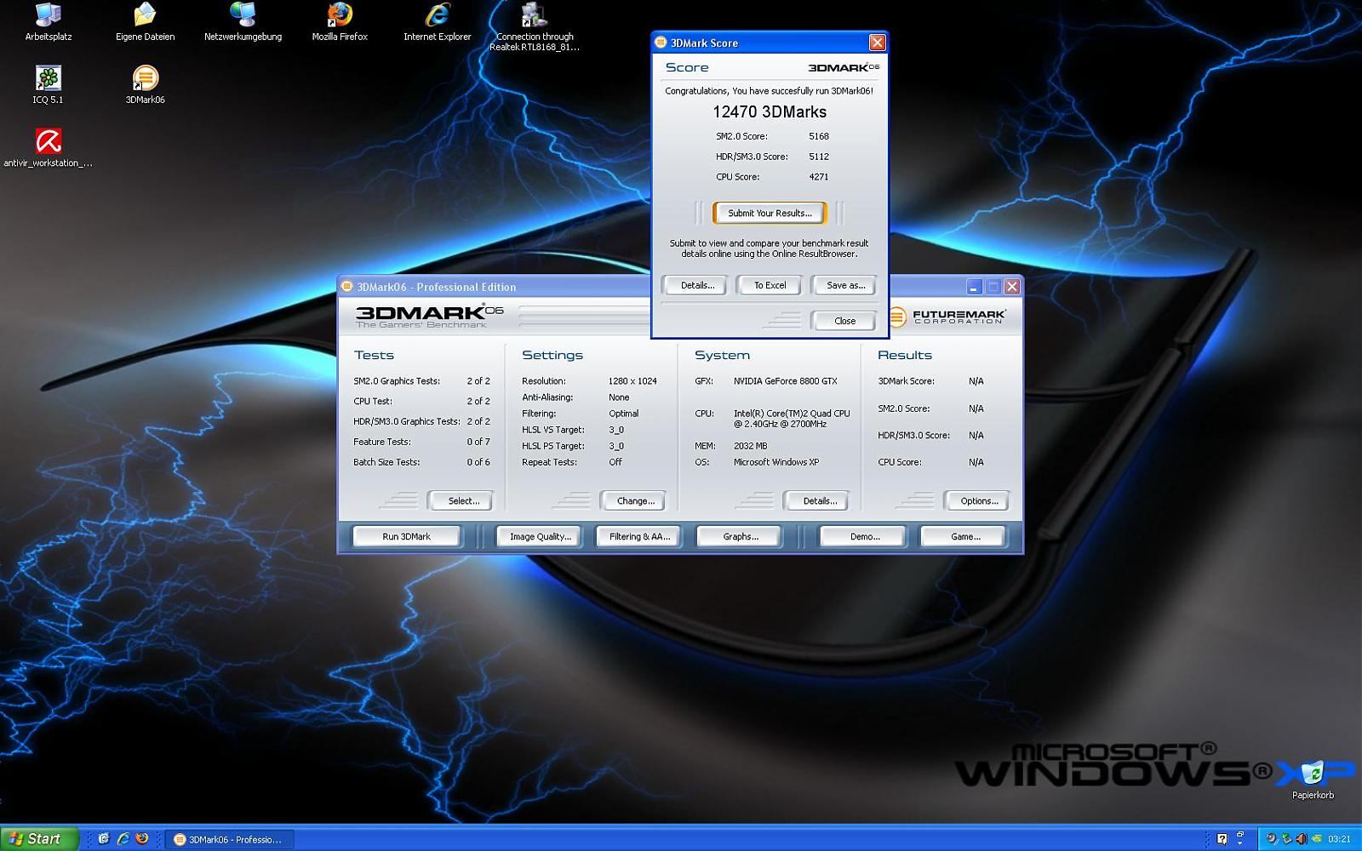Click the memory value 2032 MB
Viewport: 1362px width, 851px height.
(750, 446)
